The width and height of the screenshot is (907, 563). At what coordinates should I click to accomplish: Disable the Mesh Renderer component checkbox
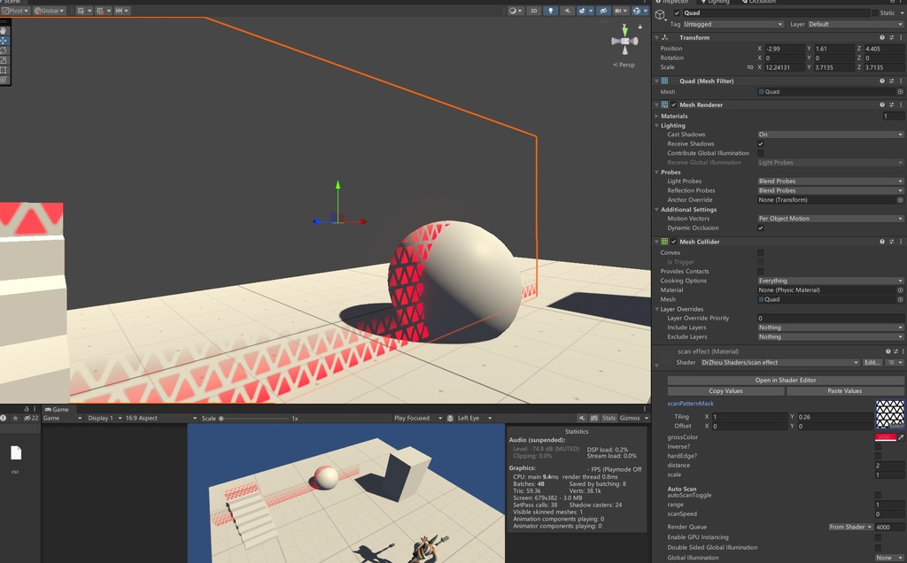(674, 104)
